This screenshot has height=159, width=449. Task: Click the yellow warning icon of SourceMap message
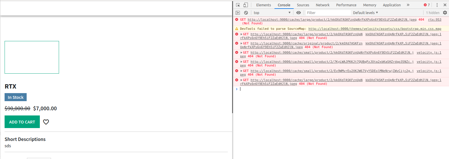tap(237, 29)
